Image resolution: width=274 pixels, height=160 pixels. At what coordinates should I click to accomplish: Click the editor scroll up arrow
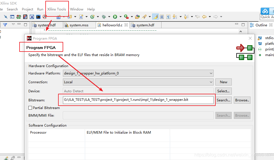coord(241,32)
